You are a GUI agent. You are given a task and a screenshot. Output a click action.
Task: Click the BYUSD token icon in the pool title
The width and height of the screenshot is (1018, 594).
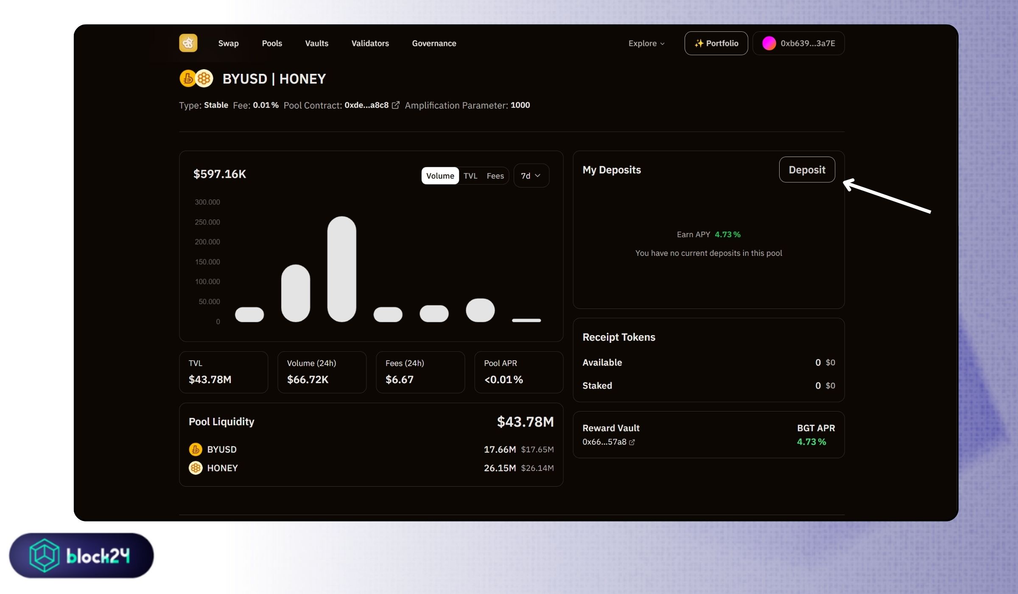[x=187, y=78]
